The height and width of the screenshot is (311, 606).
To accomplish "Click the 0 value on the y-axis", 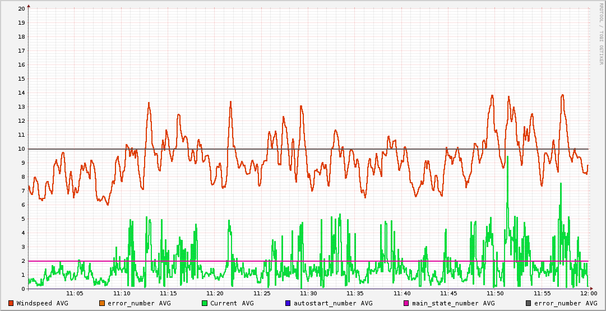I will 23,289.
